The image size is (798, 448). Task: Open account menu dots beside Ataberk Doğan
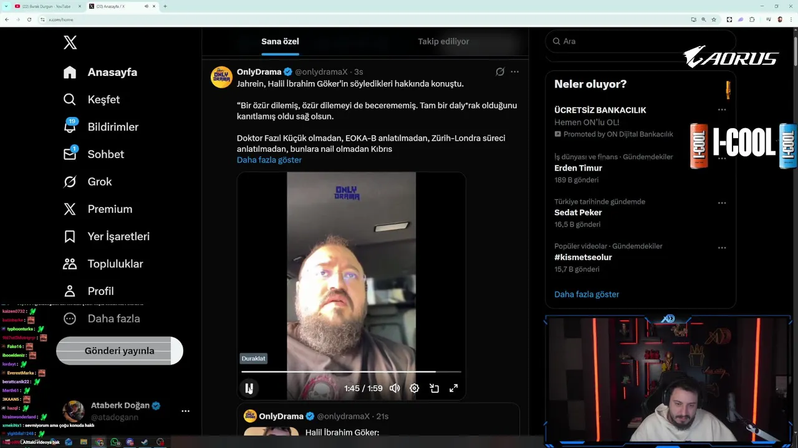click(185, 411)
